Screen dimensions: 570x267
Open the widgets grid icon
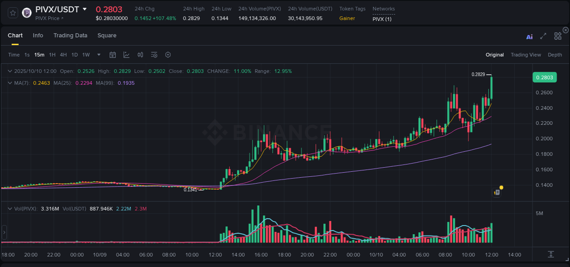558,36
